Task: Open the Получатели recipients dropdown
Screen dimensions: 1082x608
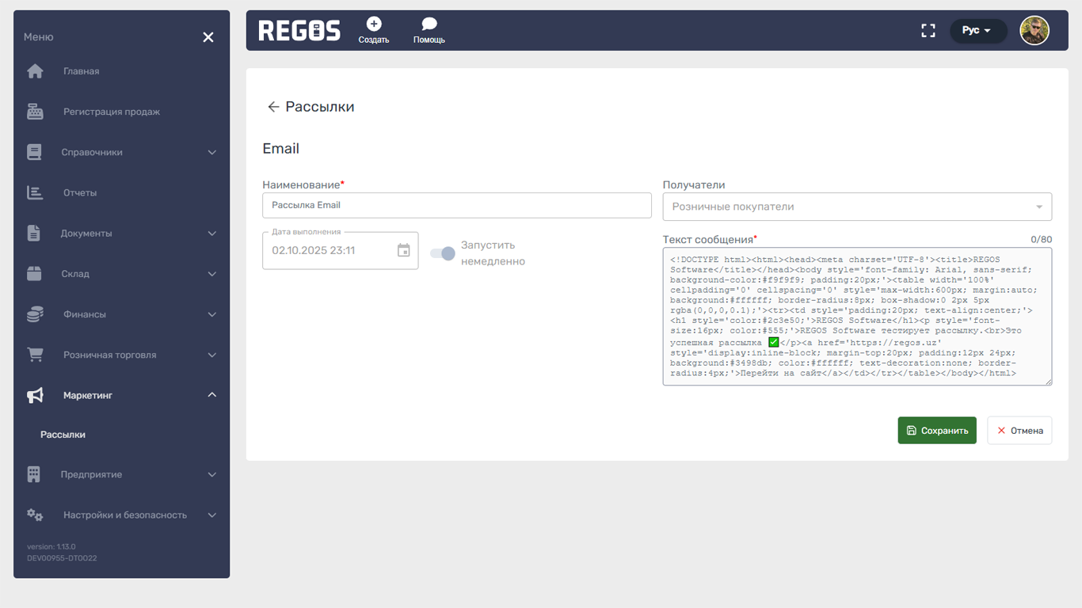Action: [x=857, y=207]
